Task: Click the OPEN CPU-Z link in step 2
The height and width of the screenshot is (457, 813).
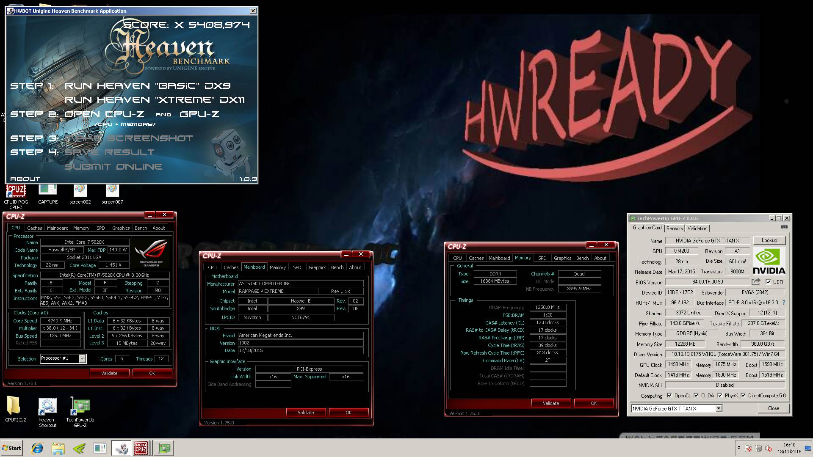Action: (x=104, y=114)
